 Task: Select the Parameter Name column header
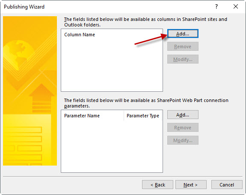(92, 116)
